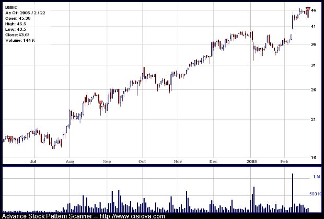
Task: Click the '500 K' volume axis label
Action: [315, 194]
